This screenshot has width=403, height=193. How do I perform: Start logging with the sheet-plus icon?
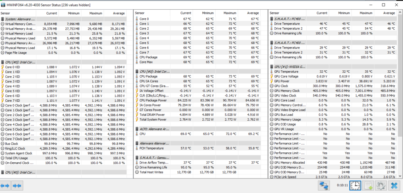pyautogui.click(x=368, y=185)
